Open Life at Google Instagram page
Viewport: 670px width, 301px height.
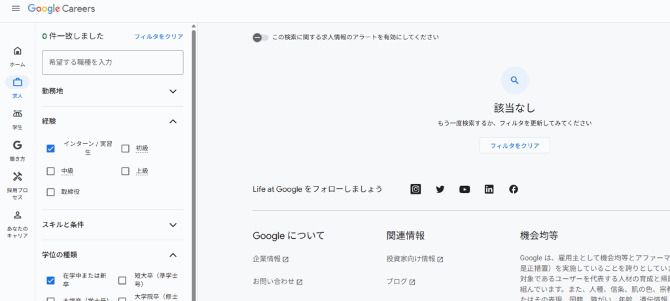coord(415,189)
